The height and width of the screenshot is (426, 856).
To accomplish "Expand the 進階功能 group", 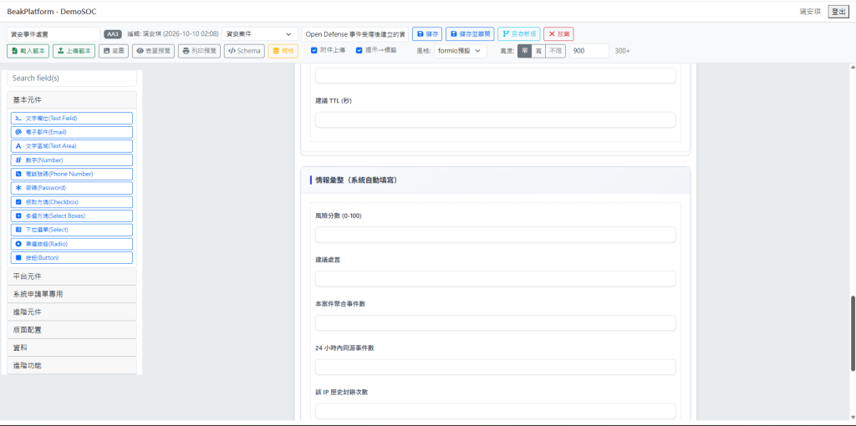I will point(72,366).
